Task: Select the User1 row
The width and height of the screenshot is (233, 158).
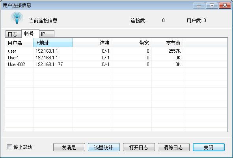Action: coord(116,58)
